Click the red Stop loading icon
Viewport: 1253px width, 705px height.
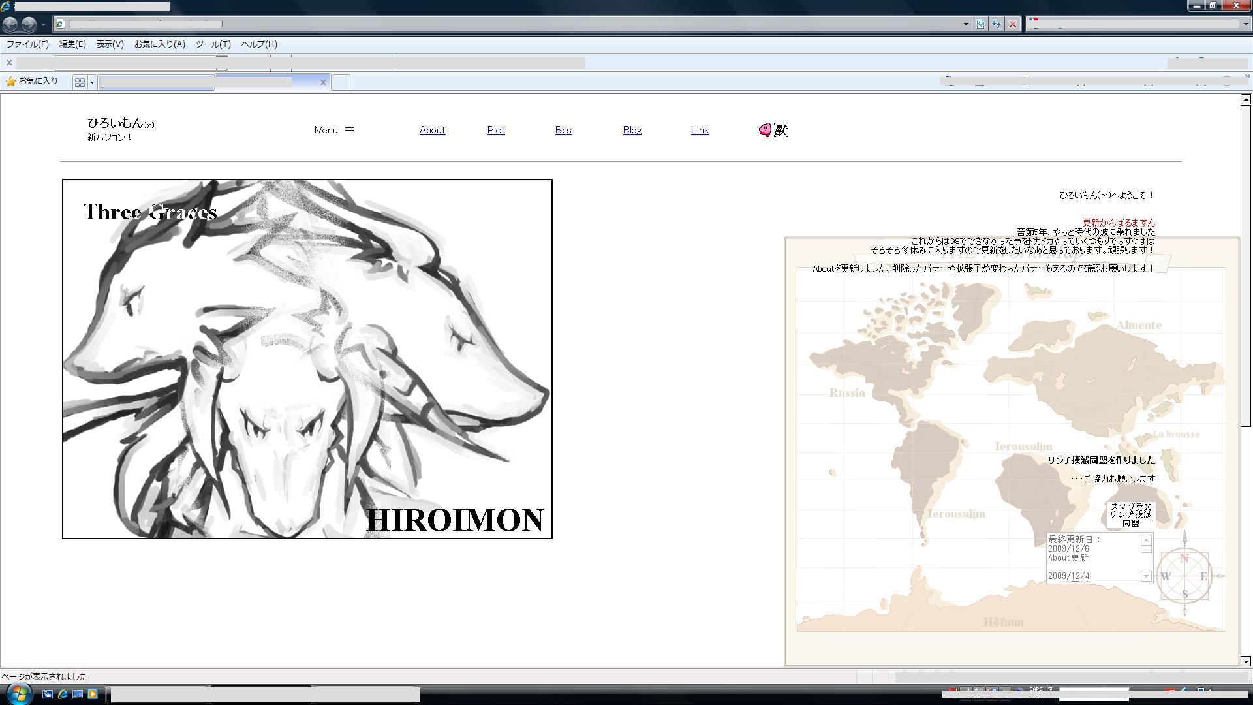pyautogui.click(x=1013, y=24)
